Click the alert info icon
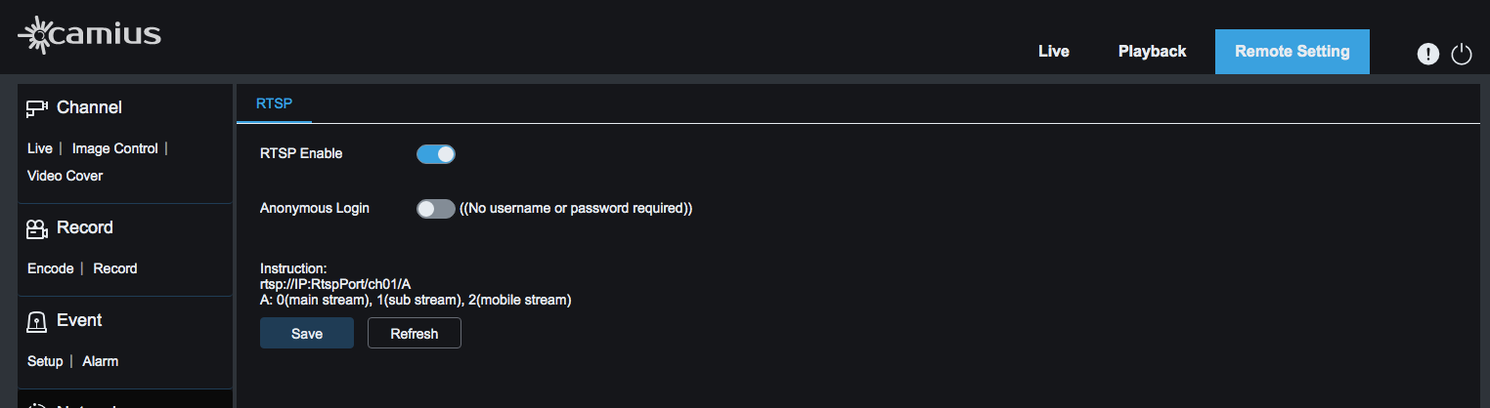This screenshot has width=1490, height=408. pos(1427,55)
